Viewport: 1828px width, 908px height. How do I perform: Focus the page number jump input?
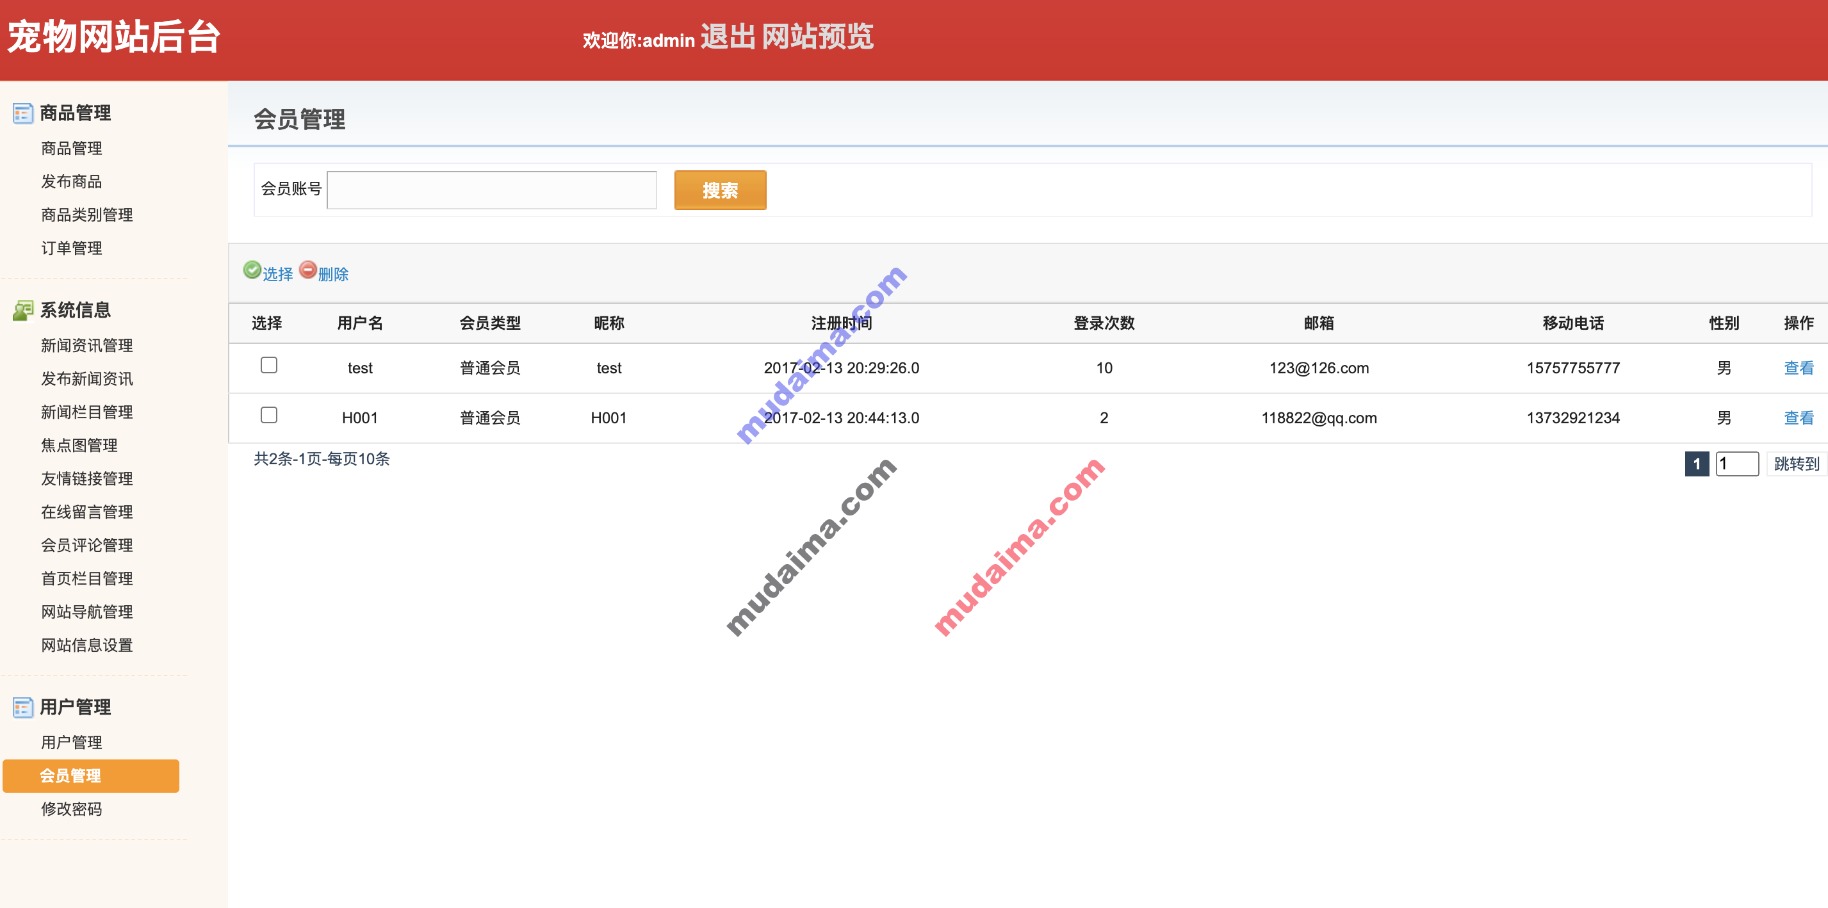tap(1736, 464)
